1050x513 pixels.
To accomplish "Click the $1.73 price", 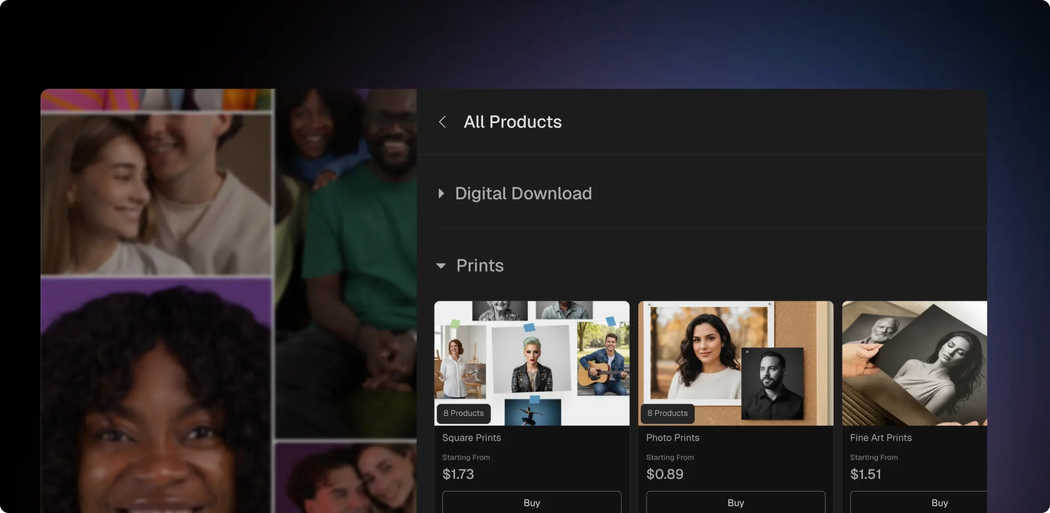I will pos(458,474).
